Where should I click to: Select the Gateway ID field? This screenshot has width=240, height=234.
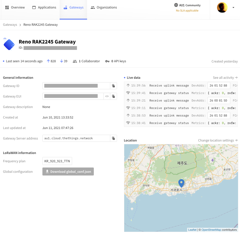(76, 86)
